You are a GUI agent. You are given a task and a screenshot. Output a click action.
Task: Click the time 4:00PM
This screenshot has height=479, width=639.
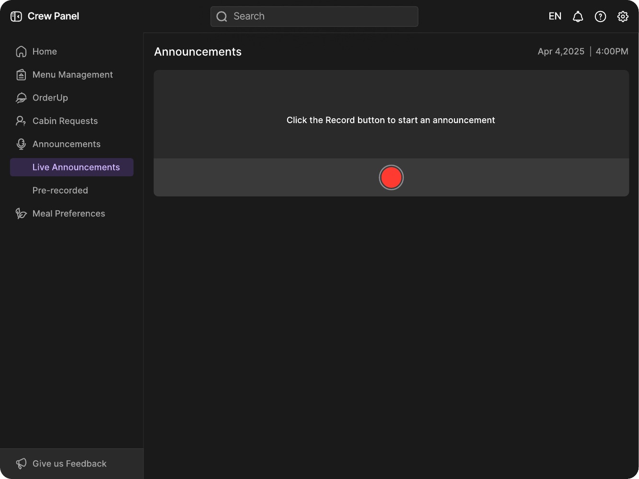pos(612,52)
